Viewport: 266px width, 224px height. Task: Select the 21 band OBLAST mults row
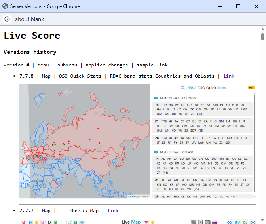[x=202, y=185]
